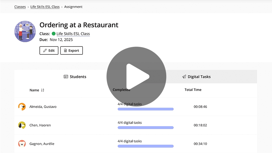The width and height of the screenshot is (272, 153).
Task: Open the Life Skills ESL Class class link
Action: click(x=73, y=34)
